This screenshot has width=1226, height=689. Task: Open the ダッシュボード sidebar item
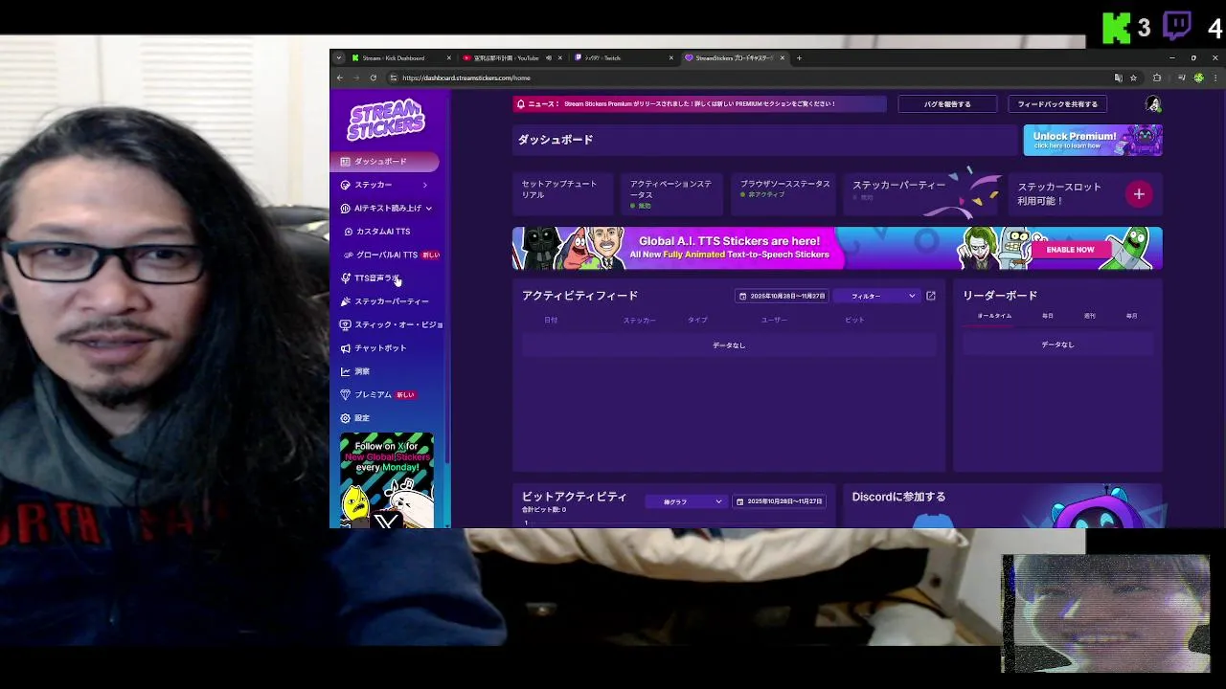[385, 162]
